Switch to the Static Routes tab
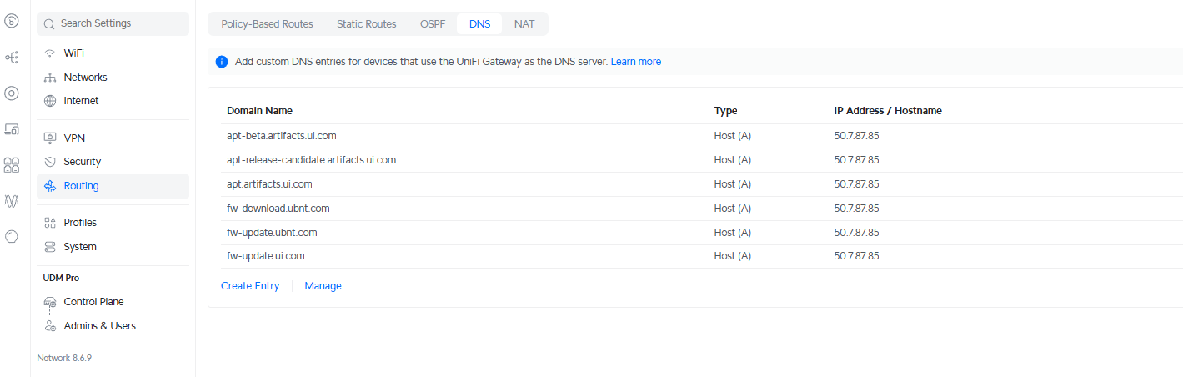The height and width of the screenshot is (377, 1183). point(366,24)
